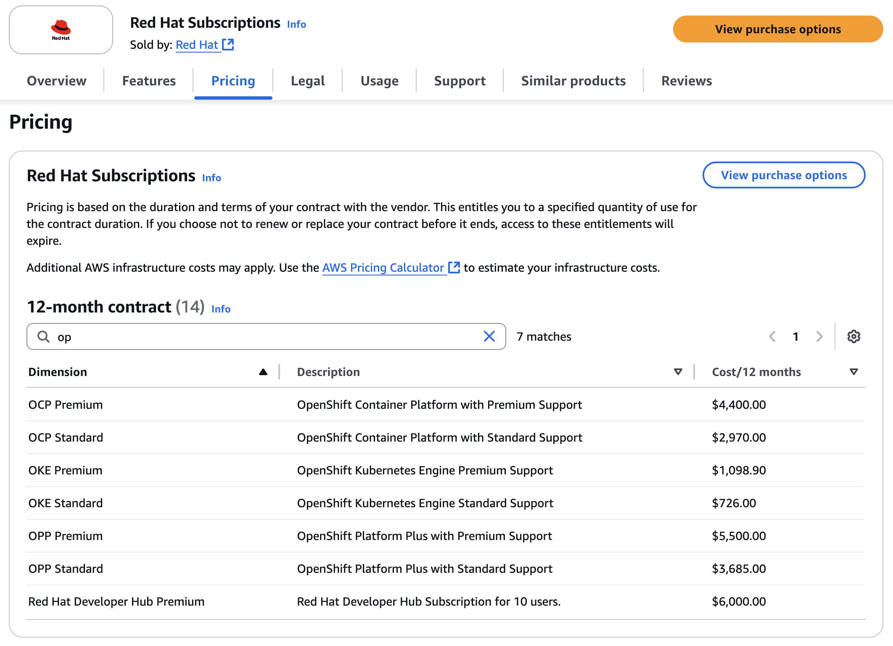893x646 pixels.
Task: Click the $6,000.00 cost value
Action: click(x=739, y=601)
